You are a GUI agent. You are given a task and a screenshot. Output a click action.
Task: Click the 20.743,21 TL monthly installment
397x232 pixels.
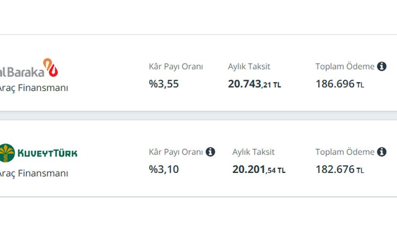(254, 84)
